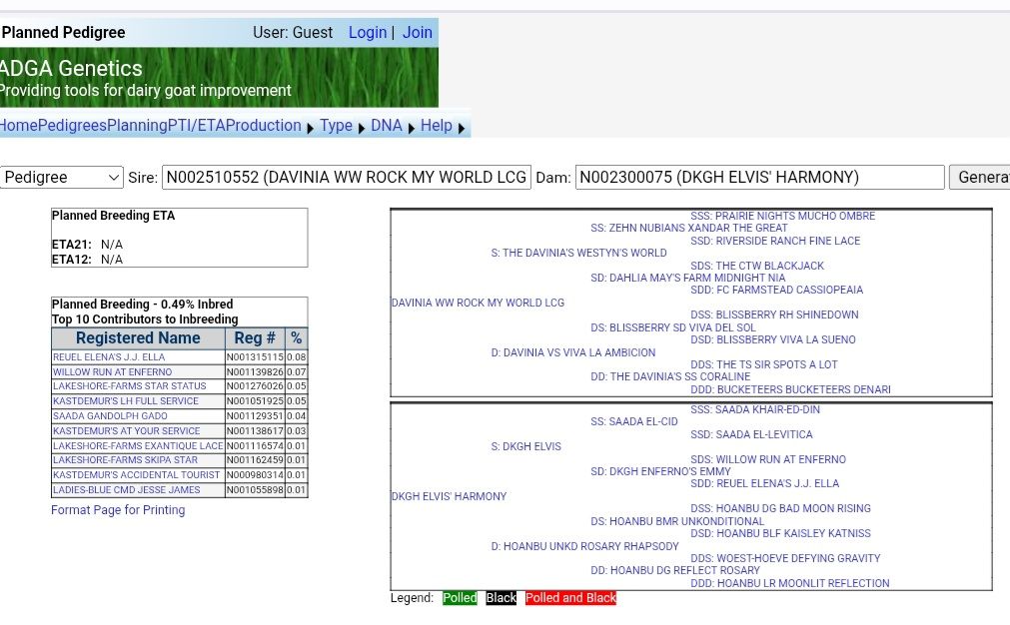Click the Join link
Viewport: 1010px width, 625px height.
coord(418,32)
